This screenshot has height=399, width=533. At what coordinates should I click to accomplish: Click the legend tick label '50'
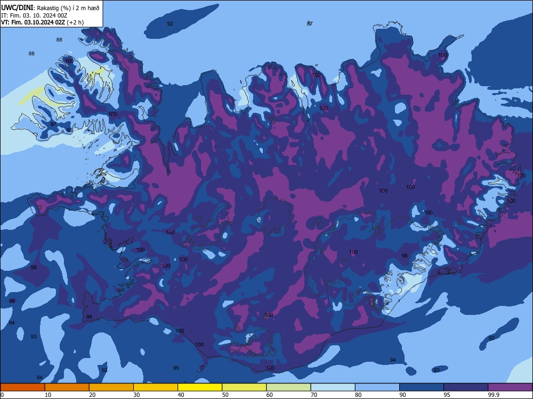click(x=225, y=395)
